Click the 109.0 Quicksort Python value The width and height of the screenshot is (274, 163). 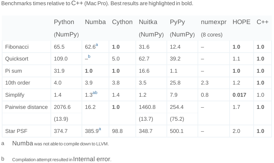tap(61, 59)
